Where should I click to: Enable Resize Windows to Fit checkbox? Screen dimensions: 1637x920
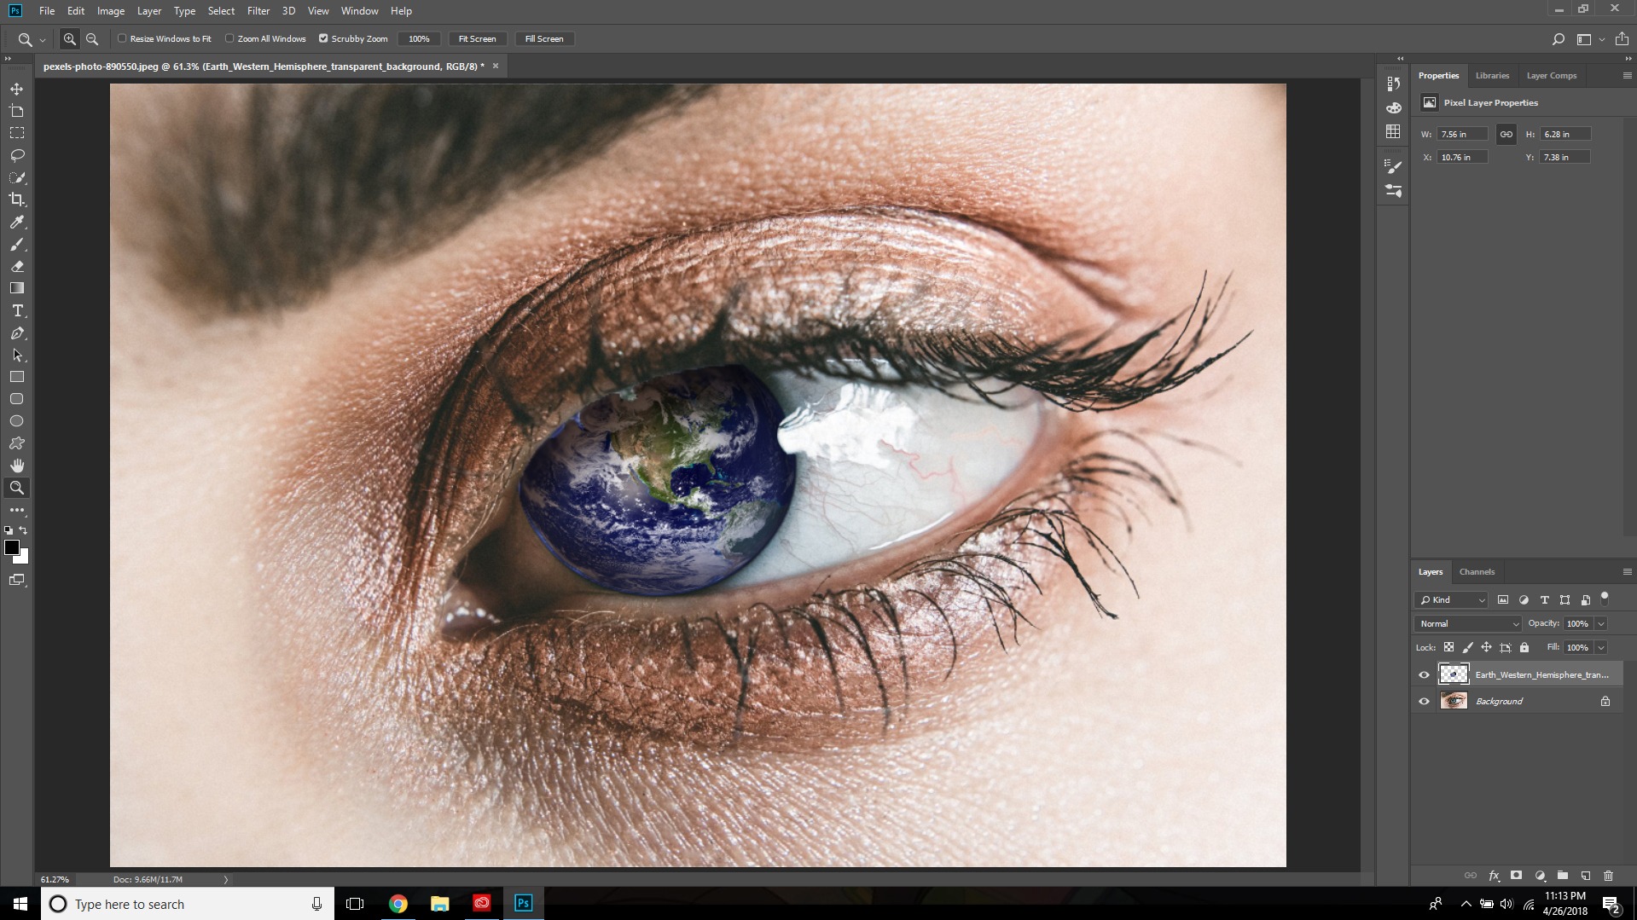[x=122, y=38]
